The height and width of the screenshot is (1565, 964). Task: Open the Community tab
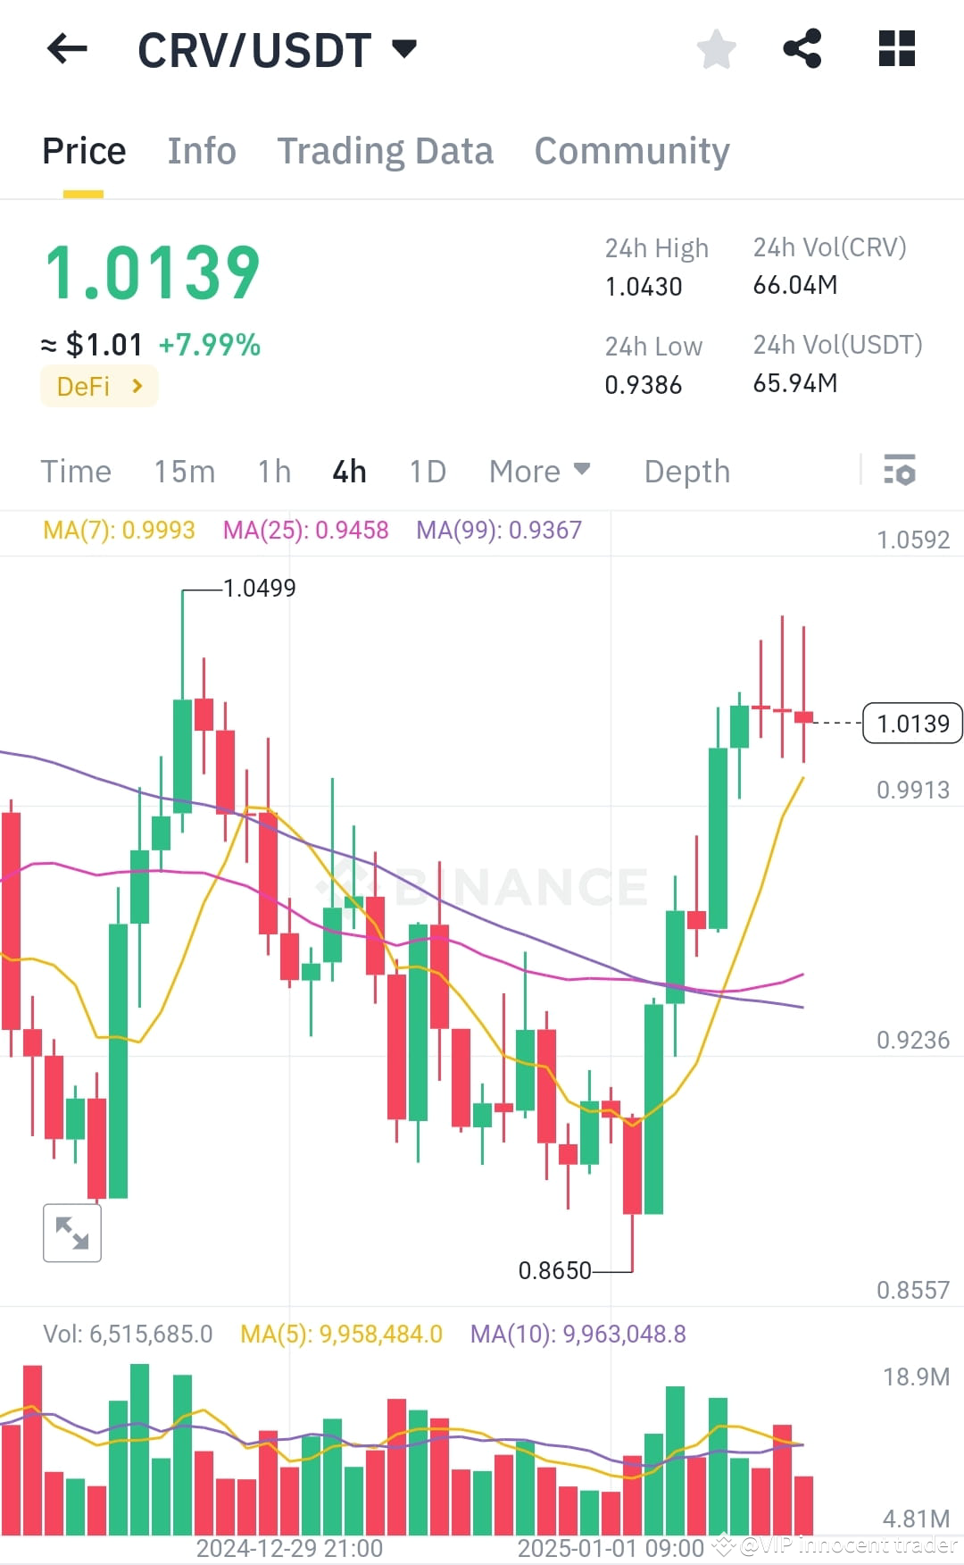tap(631, 150)
